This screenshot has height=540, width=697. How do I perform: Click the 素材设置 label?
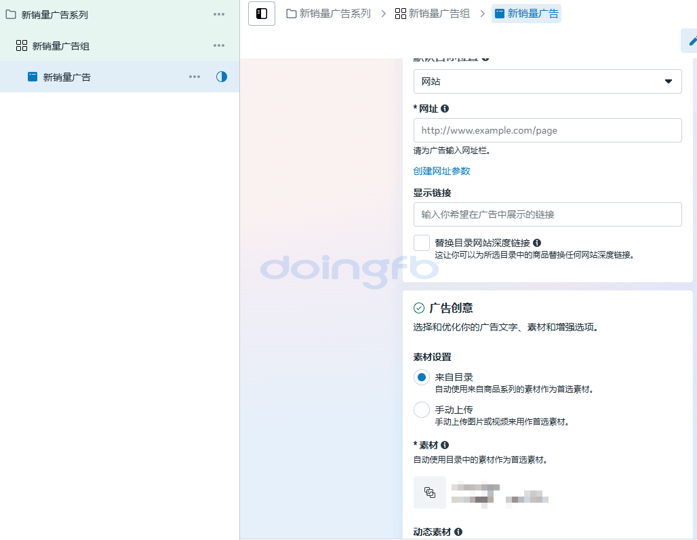click(x=432, y=357)
